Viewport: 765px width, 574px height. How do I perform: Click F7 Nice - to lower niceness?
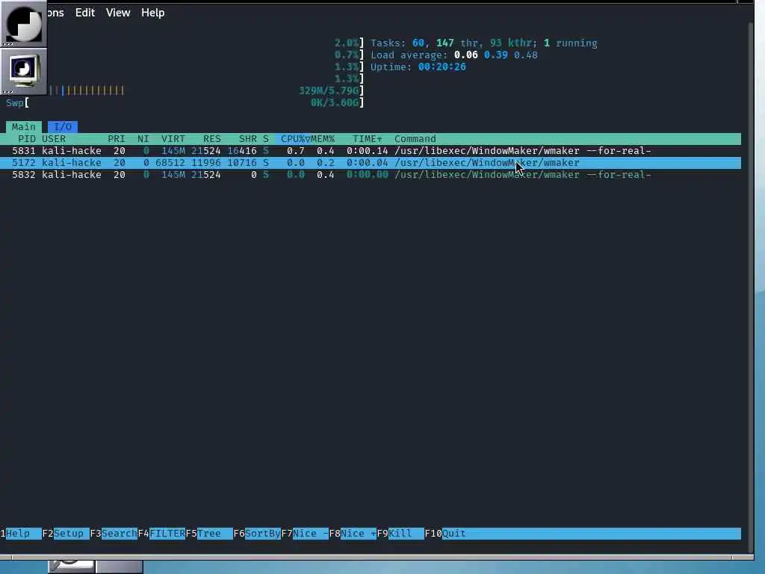(x=305, y=534)
